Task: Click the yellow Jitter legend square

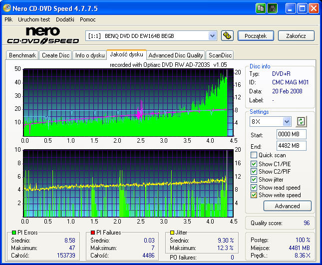Action: (x=172, y=233)
